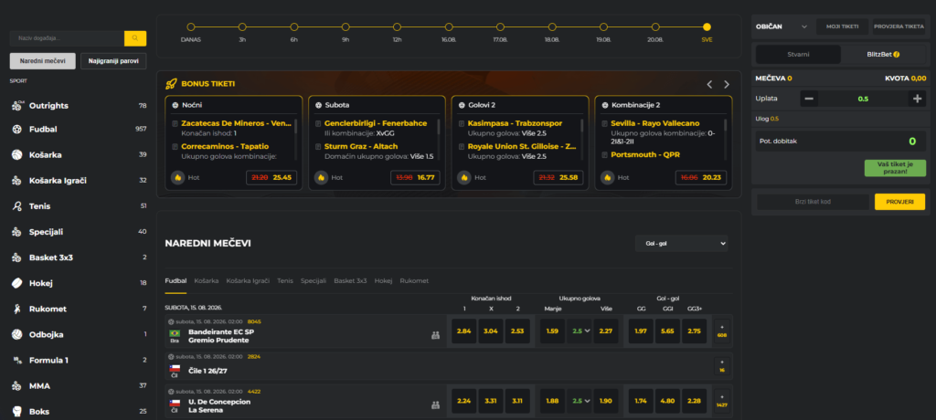Toggle Naredni mečevi filter
Screen dimensions: 936x420
click(42, 61)
